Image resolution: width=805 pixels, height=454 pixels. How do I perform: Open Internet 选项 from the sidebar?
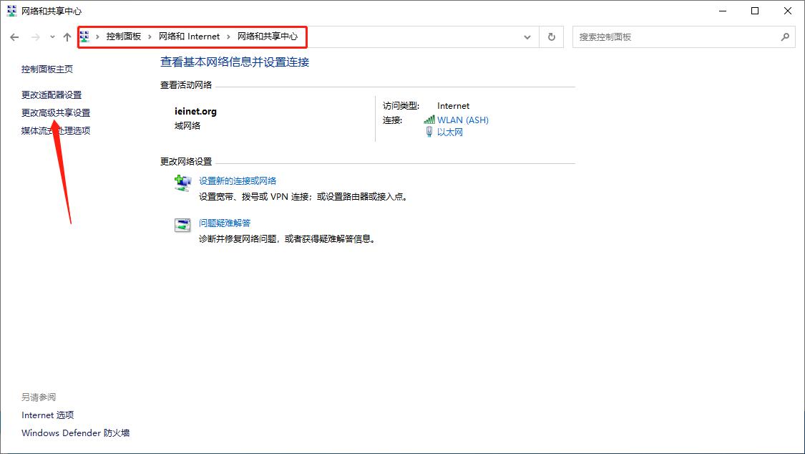pos(48,415)
